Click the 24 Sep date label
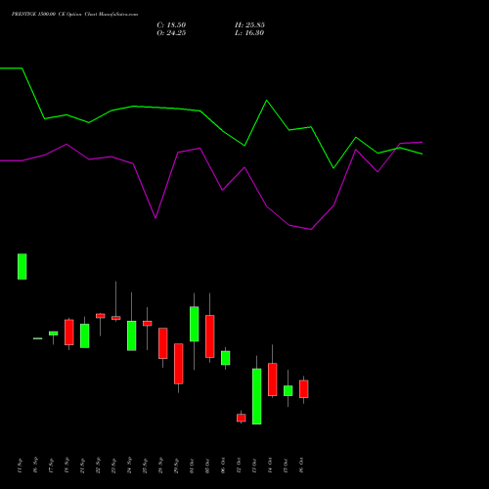489x489 pixels. point(129,466)
